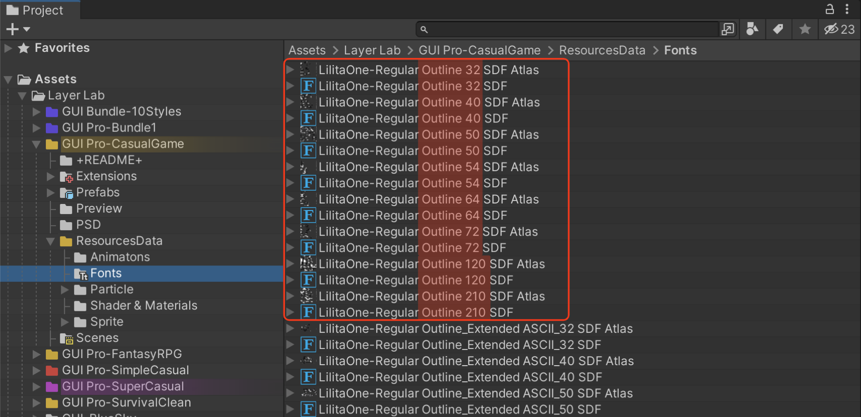Go to Assets in breadcrumb path
This screenshot has width=861, height=417.
pyautogui.click(x=307, y=50)
